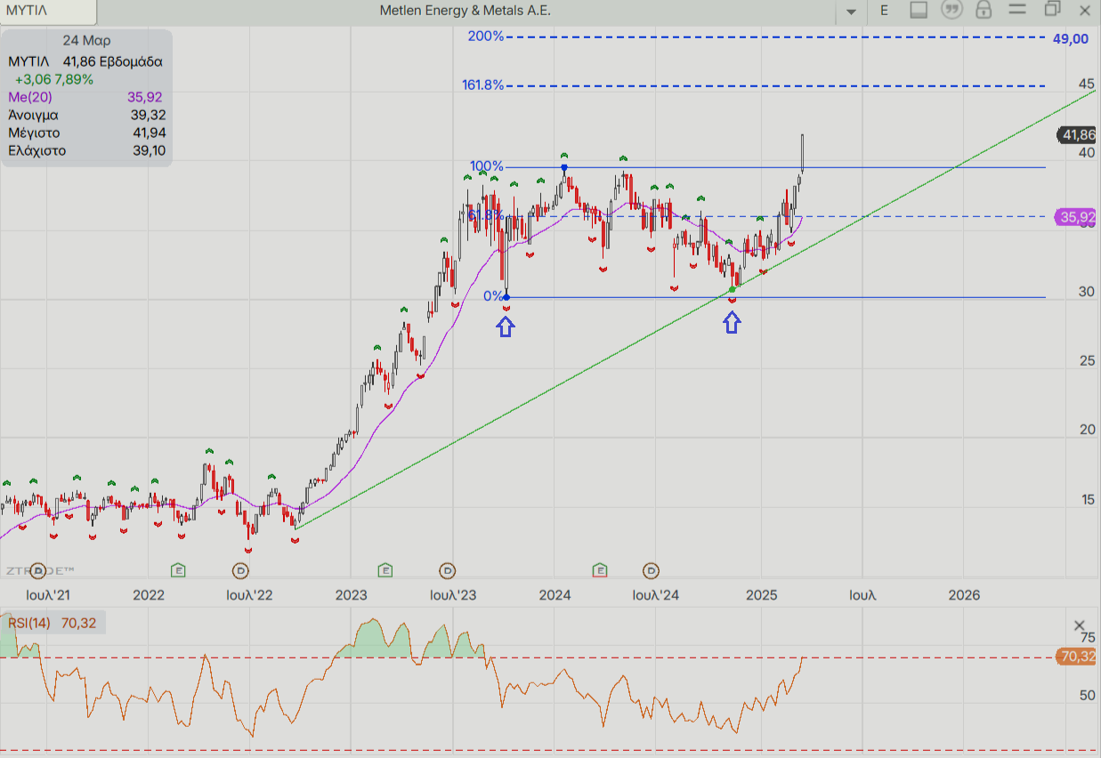
Task: Select the E earnings marker after 2023
Action: [x=385, y=569]
